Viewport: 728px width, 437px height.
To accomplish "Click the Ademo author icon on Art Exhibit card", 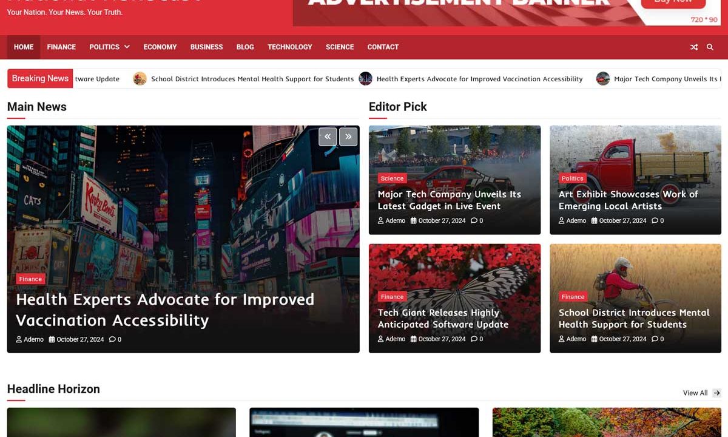I will click(x=562, y=221).
